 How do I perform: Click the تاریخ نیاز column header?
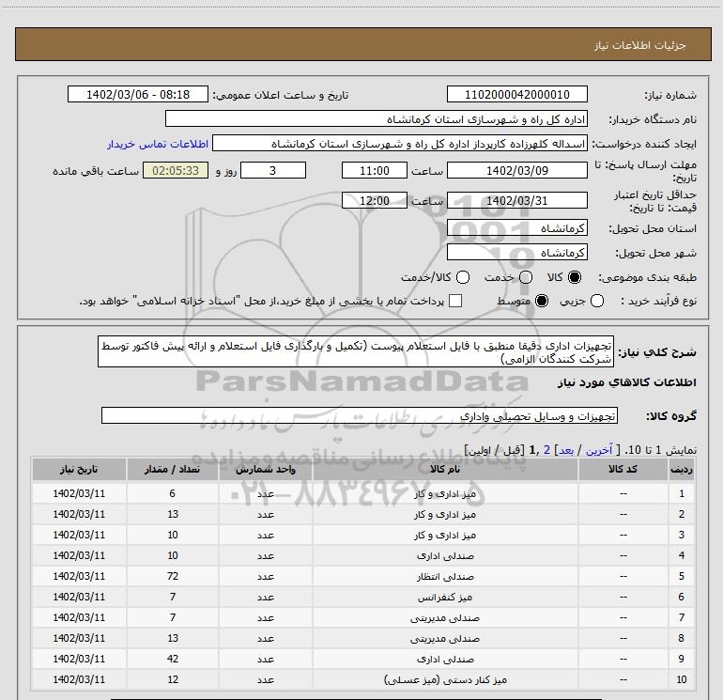point(79,469)
